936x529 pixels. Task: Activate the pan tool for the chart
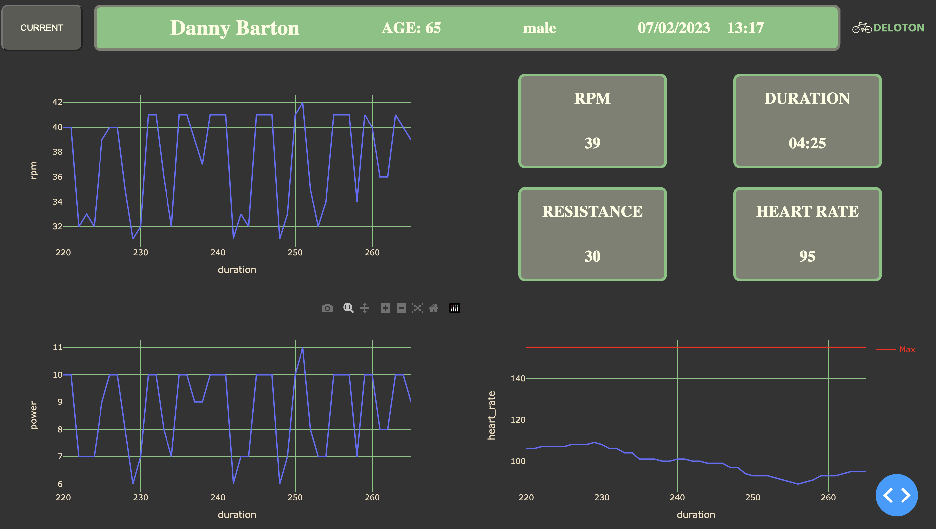click(364, 308)
